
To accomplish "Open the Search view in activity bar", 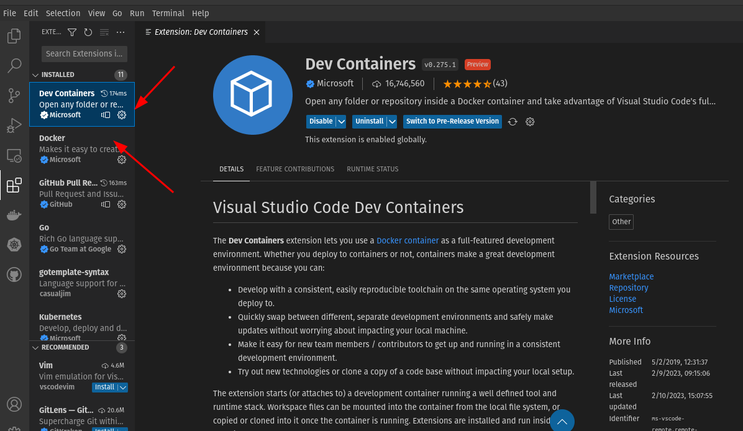I will (14, 65).
